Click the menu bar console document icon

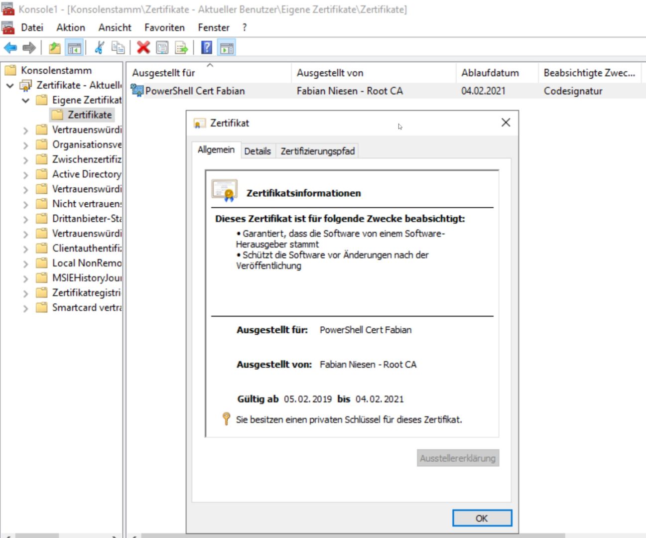(8, 27)
